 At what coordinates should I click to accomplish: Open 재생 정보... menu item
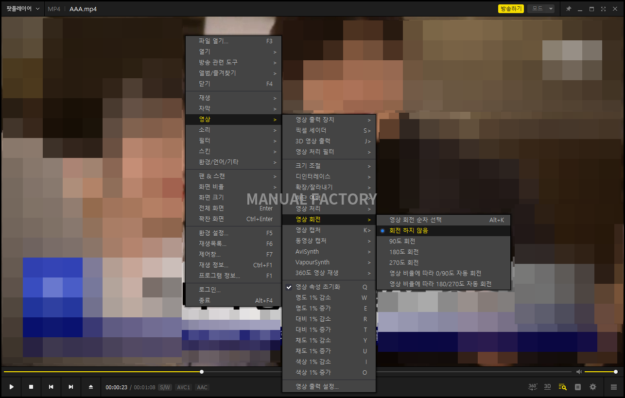click(233, 265)
